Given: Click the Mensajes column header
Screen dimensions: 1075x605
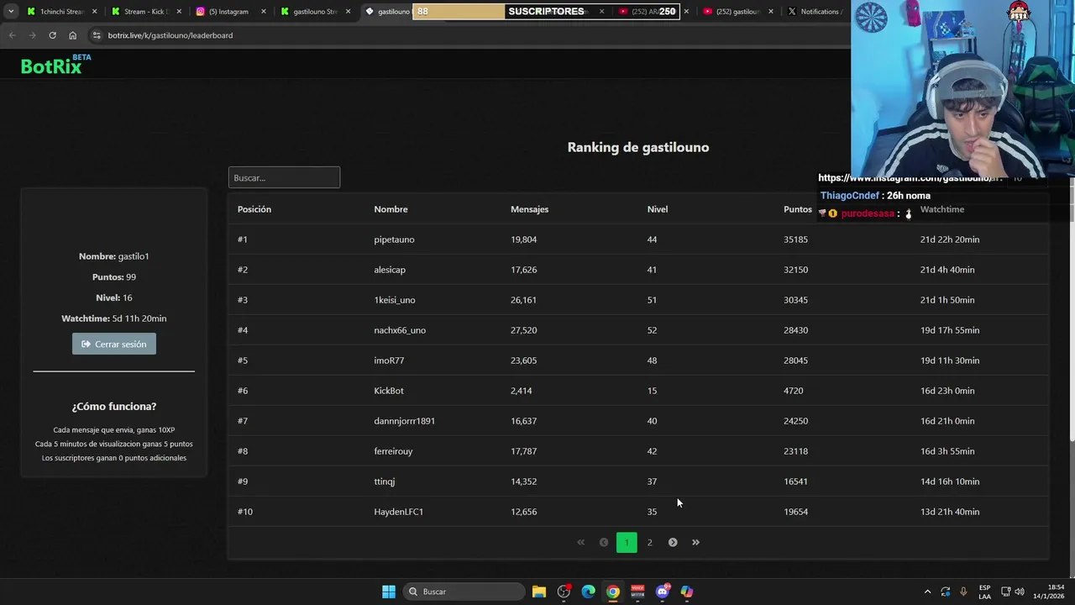Looking at the screenshot, I should coord(529,209).
